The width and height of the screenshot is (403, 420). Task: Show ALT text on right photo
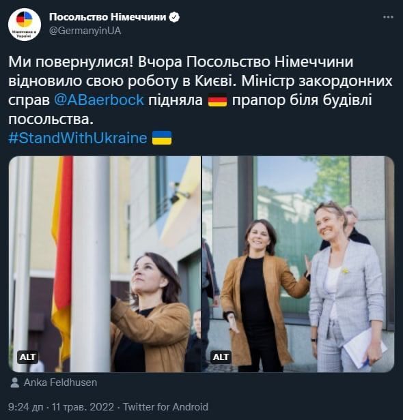point(221,357)
